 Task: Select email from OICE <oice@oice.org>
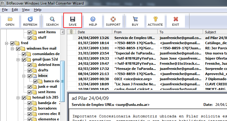click(147, 79)
